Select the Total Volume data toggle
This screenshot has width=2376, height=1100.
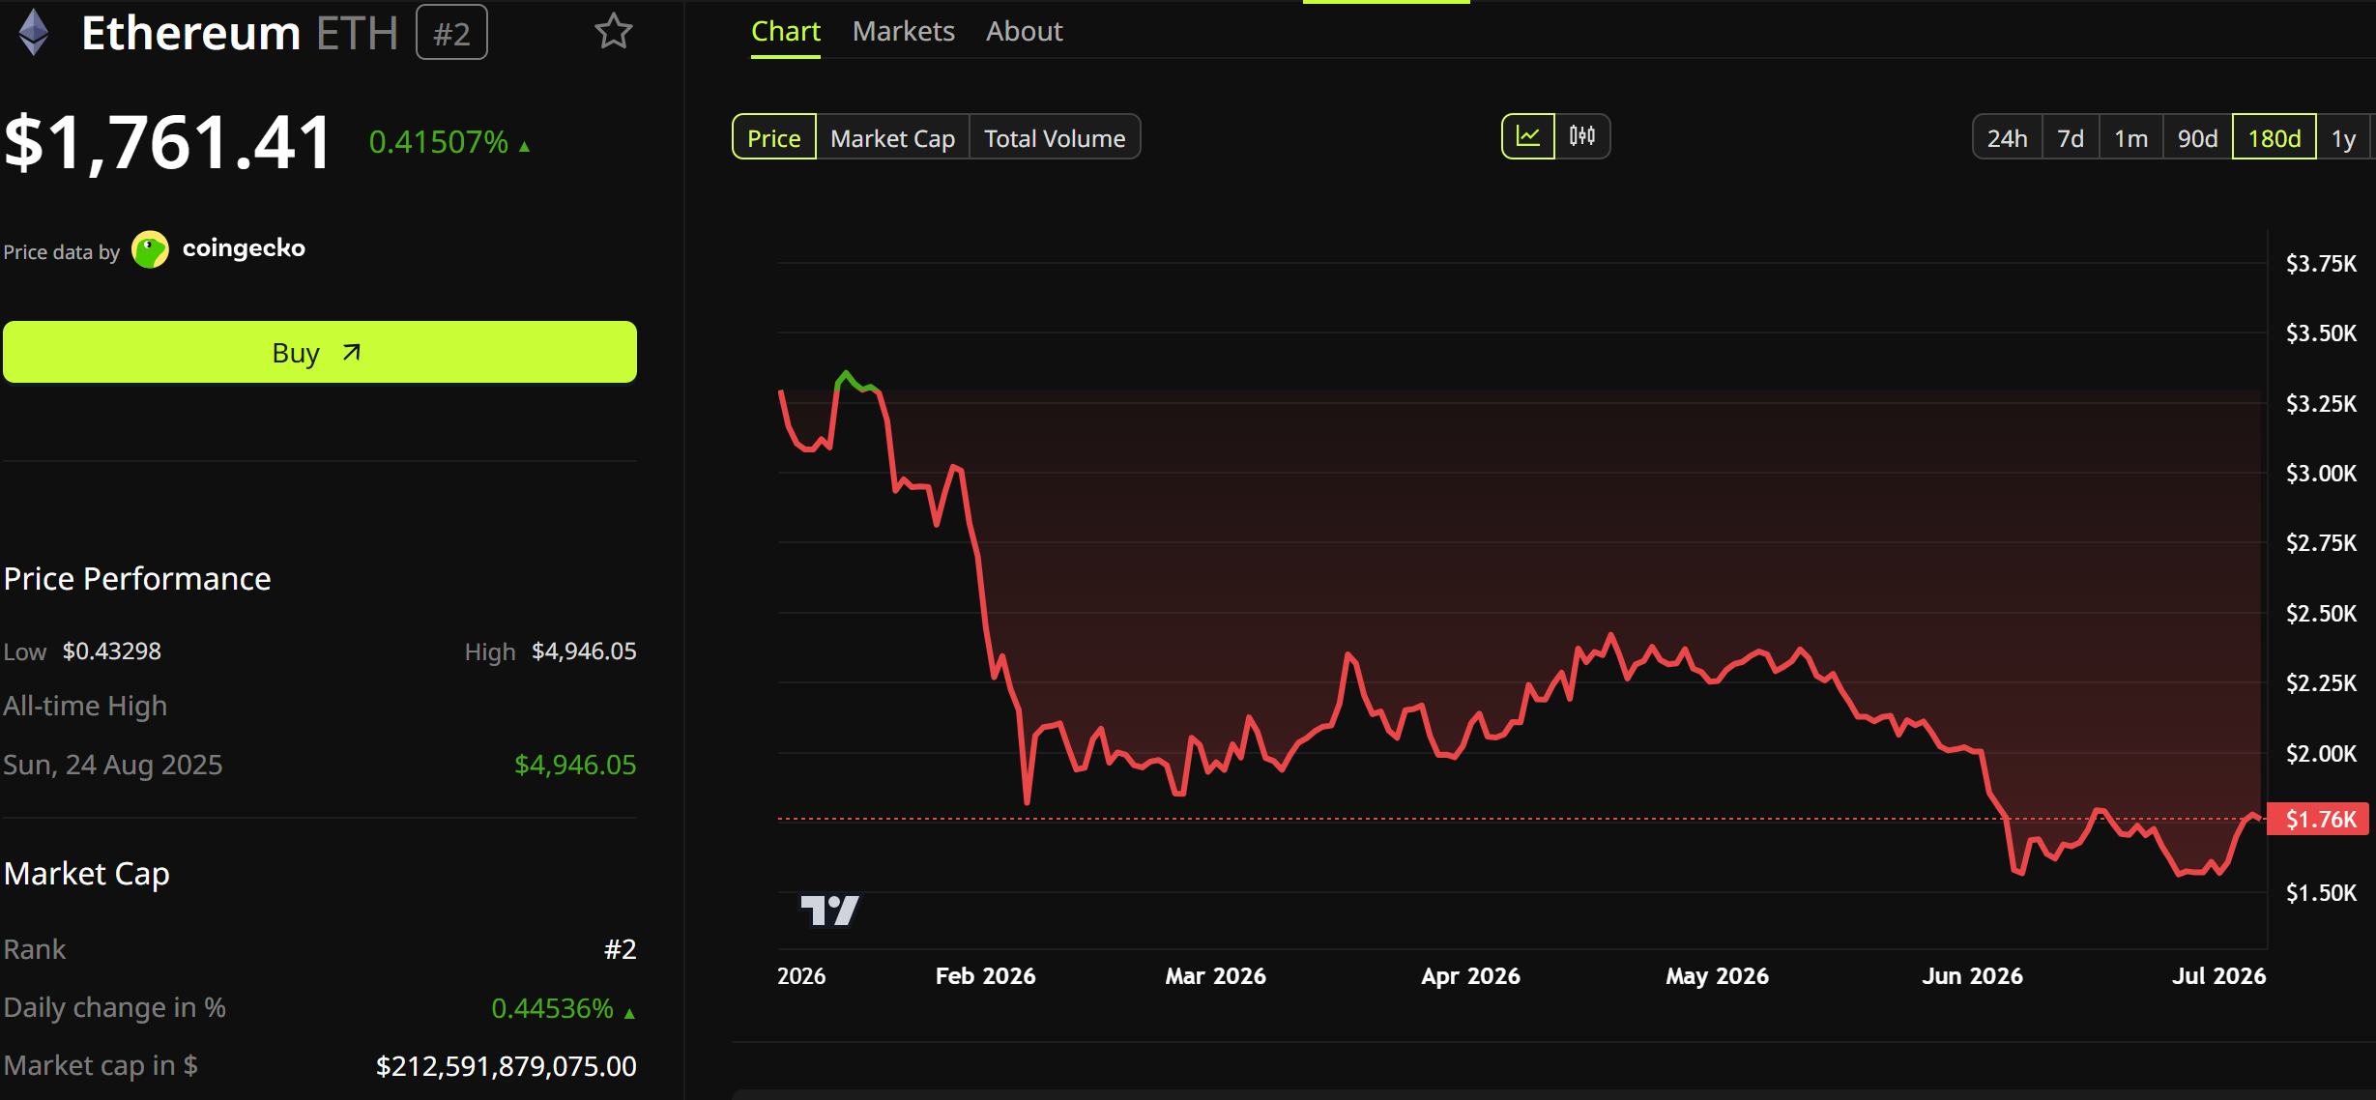tap(1055, 137)
